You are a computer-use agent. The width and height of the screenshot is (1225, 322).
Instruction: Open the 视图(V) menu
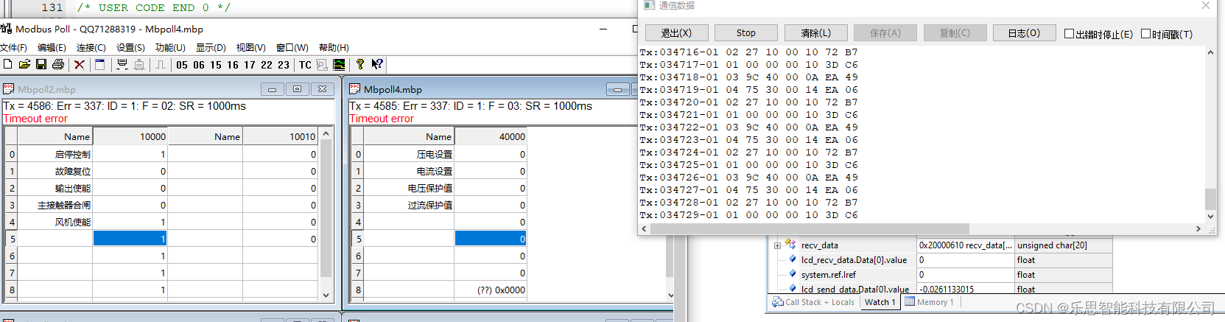[251, 48]
